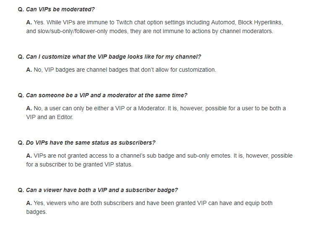Click the word "Automod" in the first answer
The image size is (311, 226).
223,22
